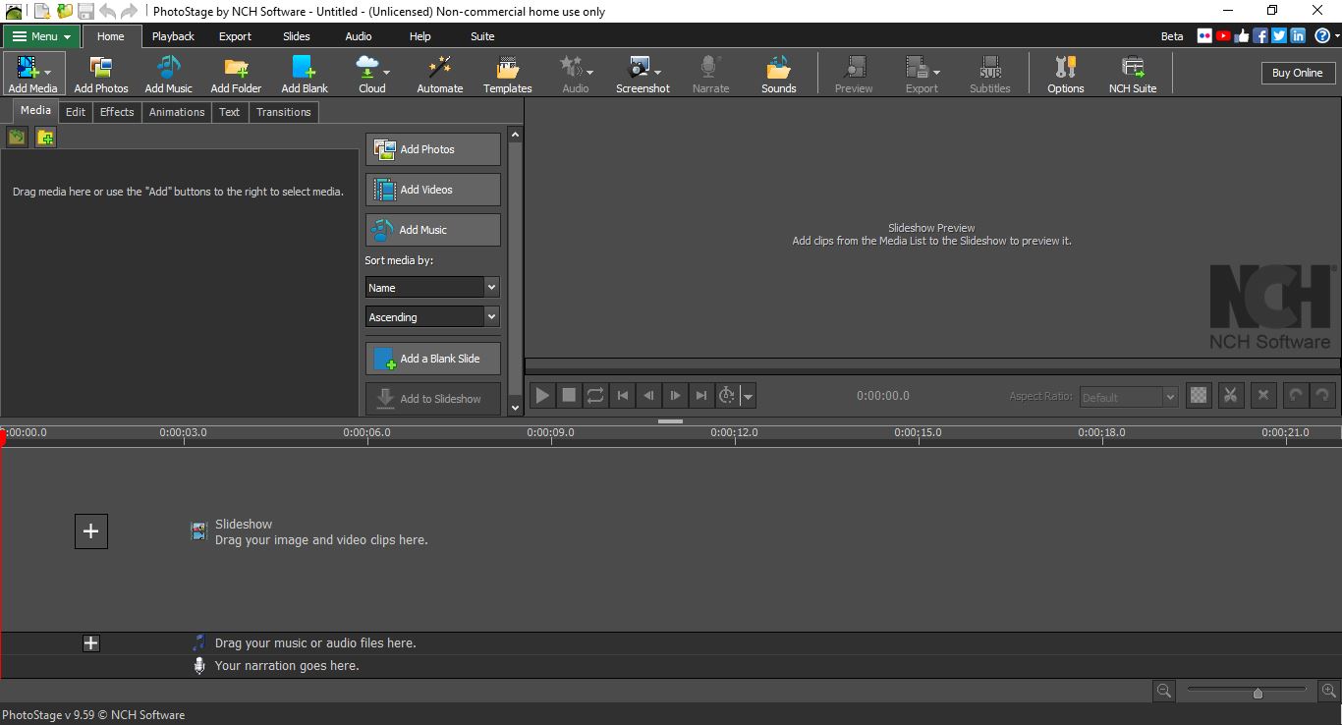
Task: Click Add Photos in the Home toolbar
Action: click(101, 74)
